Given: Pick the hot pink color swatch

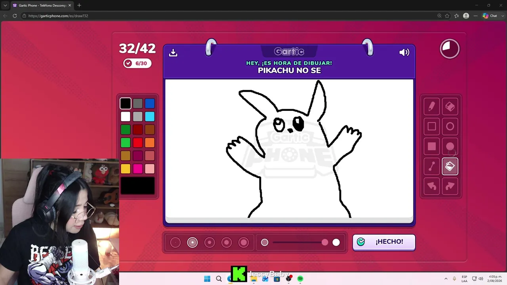Looking at the screenshot, I should pos(137,169).
